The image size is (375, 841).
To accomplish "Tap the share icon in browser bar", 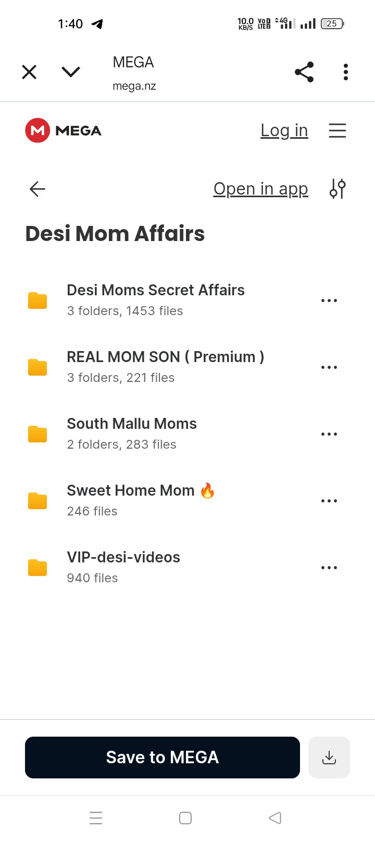I will 304,72.
